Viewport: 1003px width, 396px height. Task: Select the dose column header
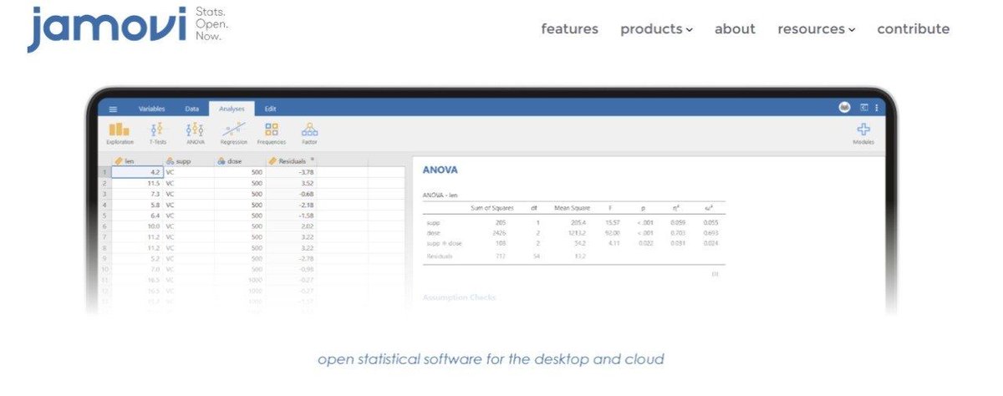coord(240,160)
